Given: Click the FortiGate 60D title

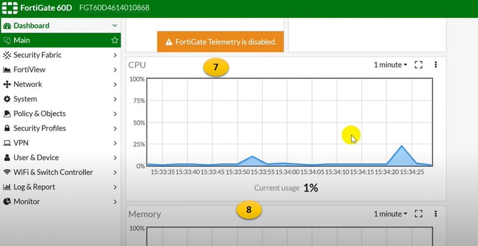Looking at the screenshot, I should click(46, 8).
